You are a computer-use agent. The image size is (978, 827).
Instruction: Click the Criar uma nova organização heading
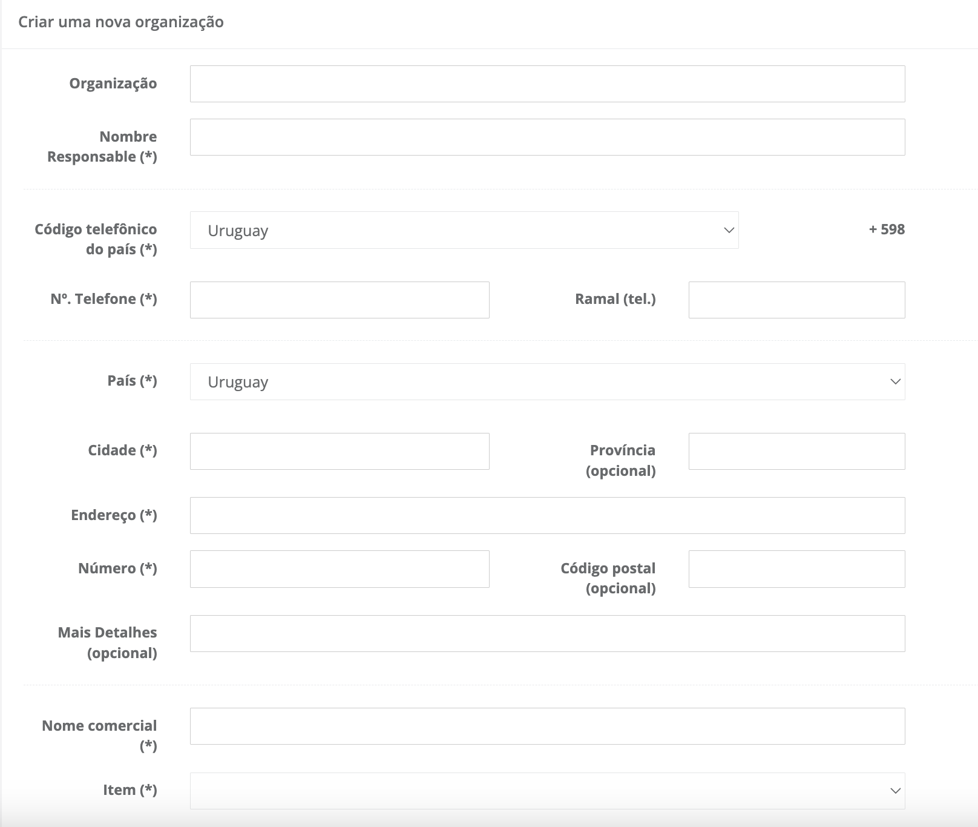pyautogui.click(x=121, y=22)
